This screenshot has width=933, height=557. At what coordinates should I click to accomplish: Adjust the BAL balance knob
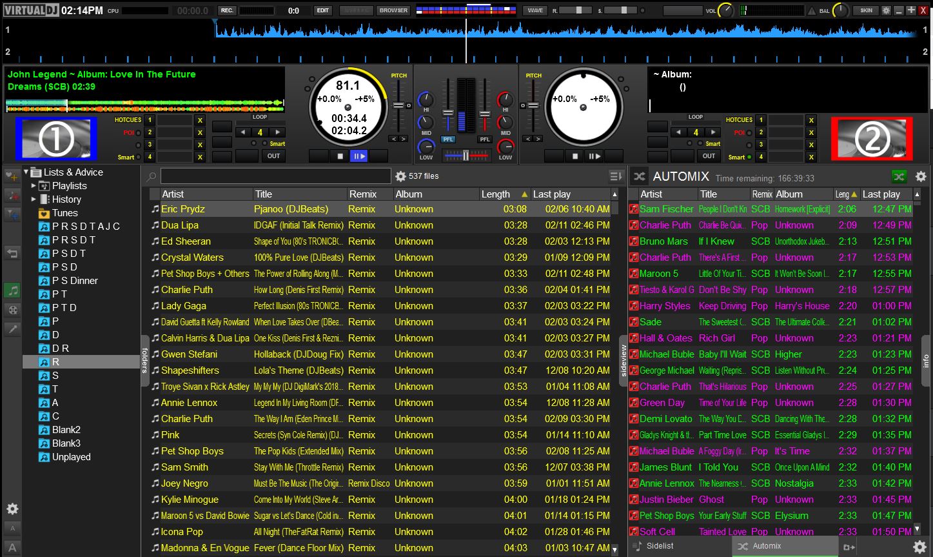[x=840, y=10]
